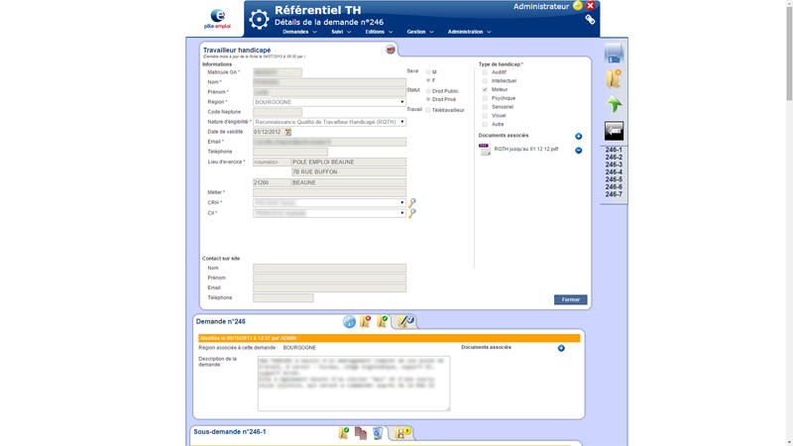Viewport: 793px width, 446px height.
Task: Click the Pôle emploi logo
Action: (x=217, y=19)
